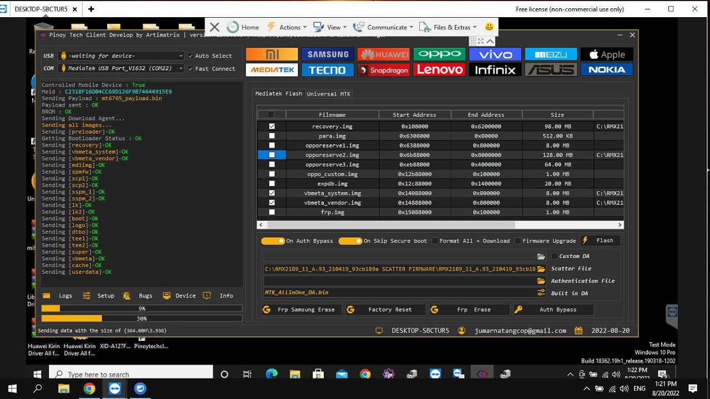The height and width of the screenshot is (399, 710).
Task: Open the USB device dropdown
Action: [181, 56]
